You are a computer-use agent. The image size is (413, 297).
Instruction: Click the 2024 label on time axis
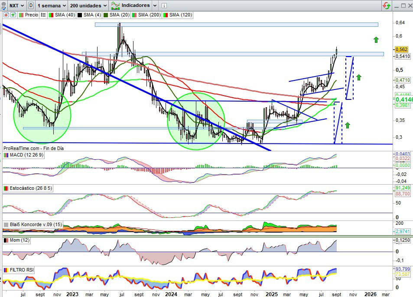(x=171, y=294)
